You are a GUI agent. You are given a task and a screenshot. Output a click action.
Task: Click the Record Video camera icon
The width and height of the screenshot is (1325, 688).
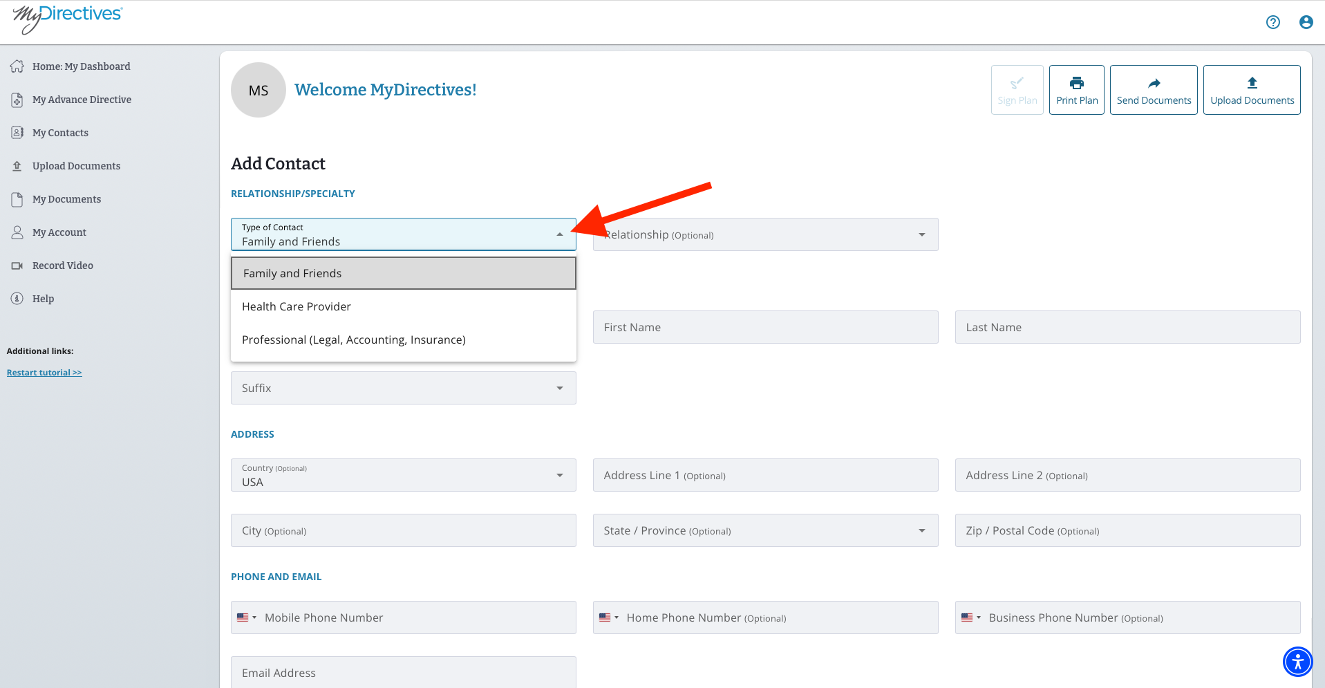pos(17,266)
